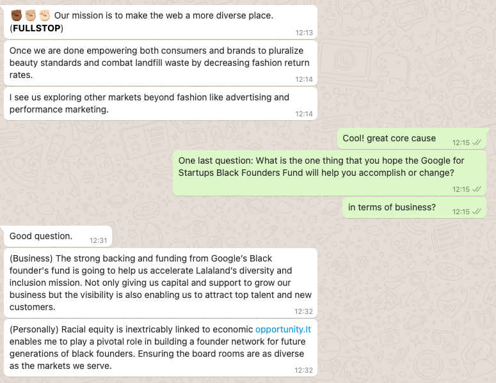Image resolution: width=496 pixels, height=383 pixels.
Task: Click the "One last question" message text
Action: click(x=321, y=166)
